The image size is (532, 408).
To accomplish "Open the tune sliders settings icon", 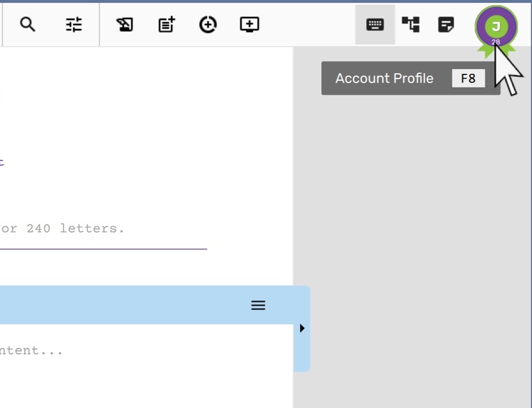I will (74, 24).
